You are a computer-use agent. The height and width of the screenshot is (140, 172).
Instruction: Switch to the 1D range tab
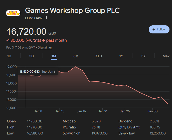pyautogui.click(x=9, y=56)
